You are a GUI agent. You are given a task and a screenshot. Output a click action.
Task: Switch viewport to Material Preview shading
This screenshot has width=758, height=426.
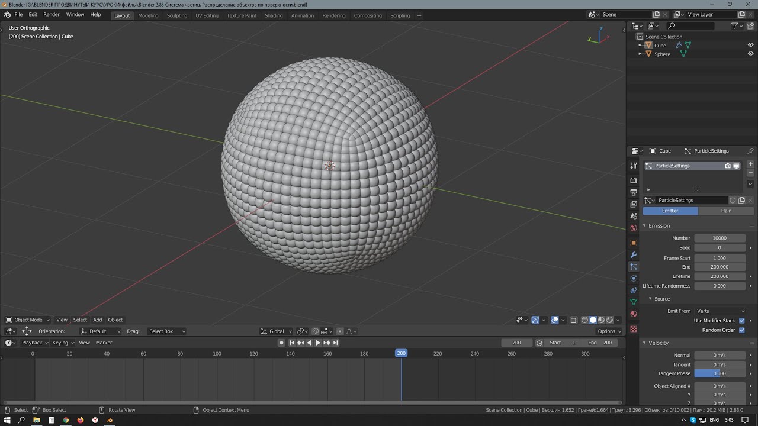coord(601,319)
